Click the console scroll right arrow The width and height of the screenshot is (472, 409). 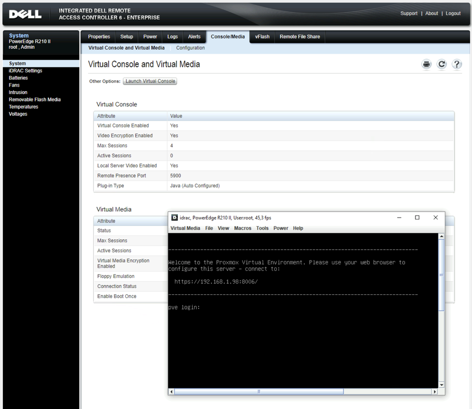(434, 392)
